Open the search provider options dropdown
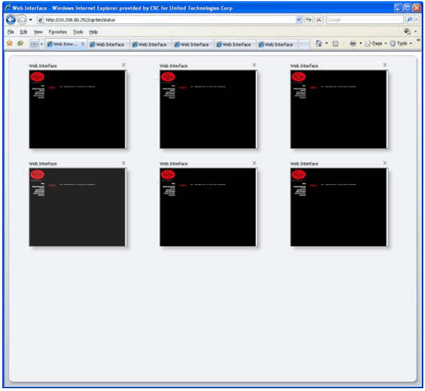 [417, 19]
